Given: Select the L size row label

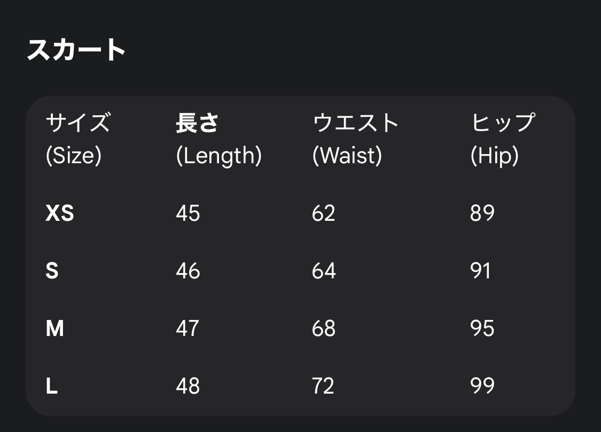Looking at the screenshot, I should tap(51, 386).
